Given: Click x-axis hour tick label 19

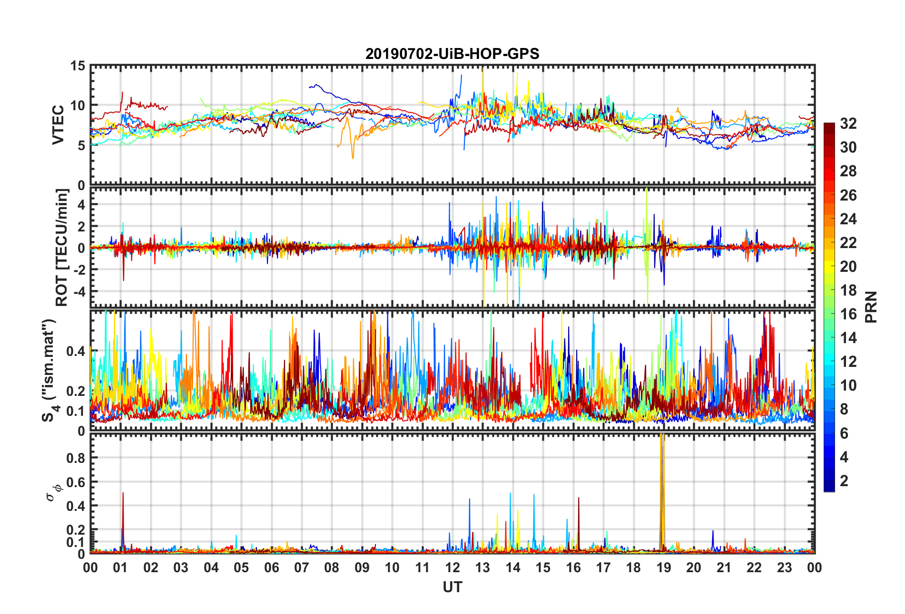Looking at the screenshot, I should tap(664, 567).
